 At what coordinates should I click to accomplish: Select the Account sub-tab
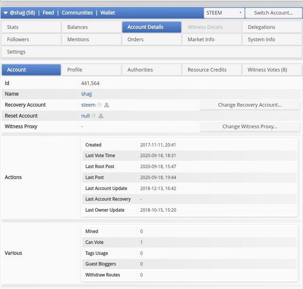pyautogui.click(x=31, y=70)
